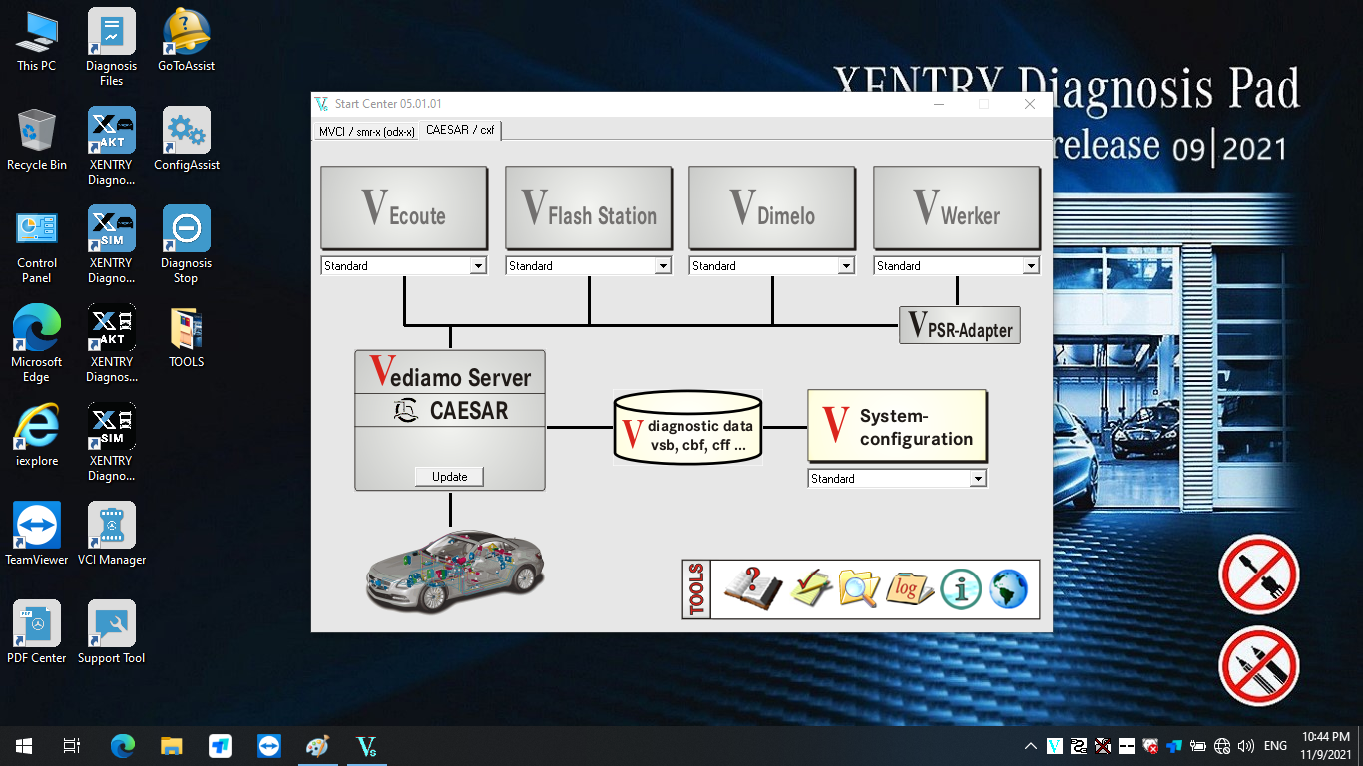
Task: Open This PC desktop icon
Action: click(37, 40)
